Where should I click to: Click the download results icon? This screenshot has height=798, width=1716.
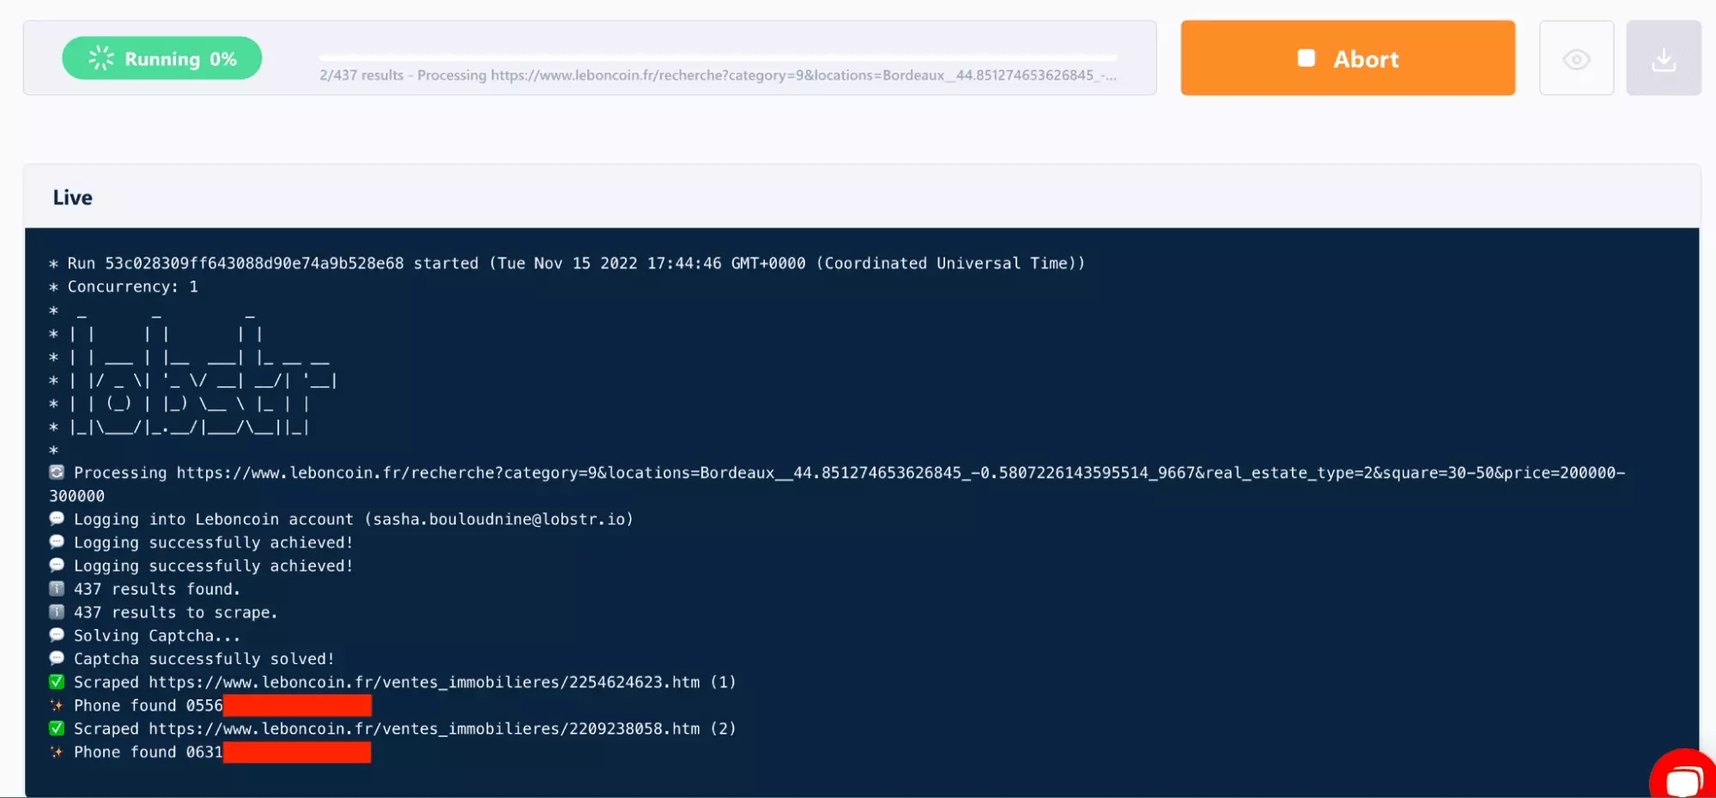[1663, 59]
